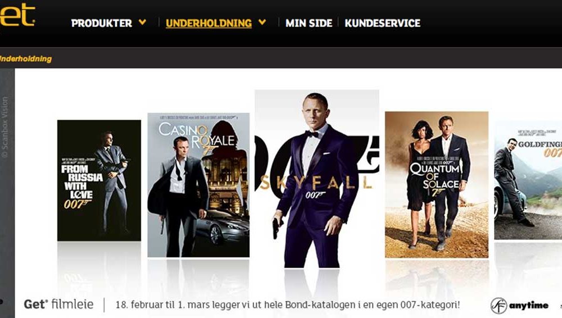Select the Goldfinger poster
This screenshot has width=562, height=318.
click(528, 180)
